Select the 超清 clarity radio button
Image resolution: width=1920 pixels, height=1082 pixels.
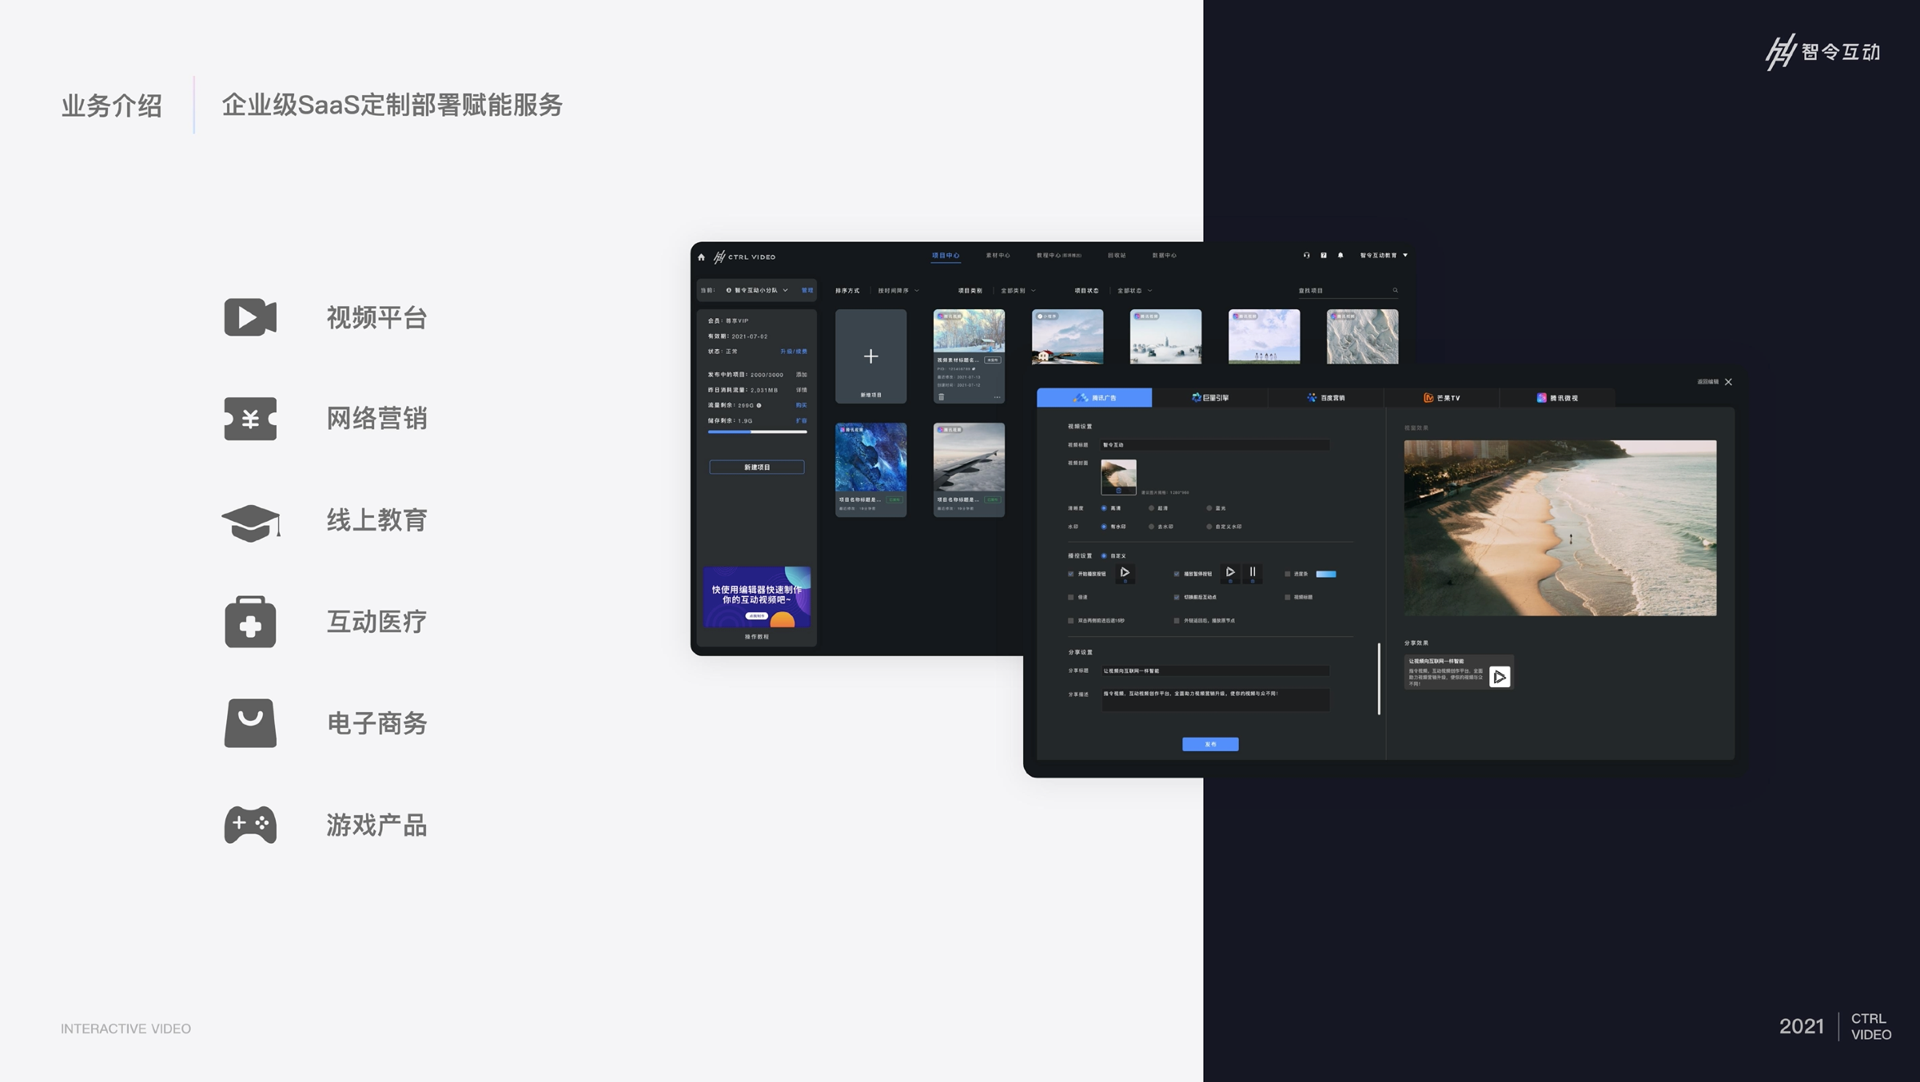[x=1151, y=508]
